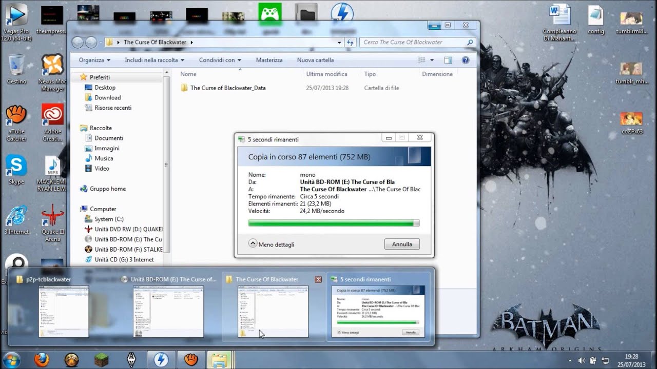657x369 pixels.
Task: Select Unità CD (G:) 3 Internet drive
Action: click(x=119, y=259)
